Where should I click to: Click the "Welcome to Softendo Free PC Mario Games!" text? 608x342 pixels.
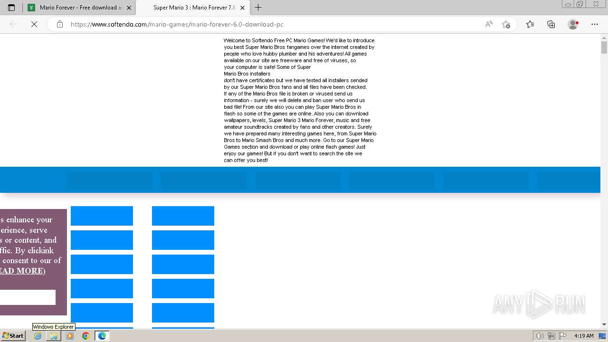[274, 40]
